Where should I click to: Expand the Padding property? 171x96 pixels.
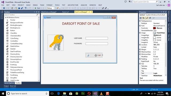click(140, 59)
